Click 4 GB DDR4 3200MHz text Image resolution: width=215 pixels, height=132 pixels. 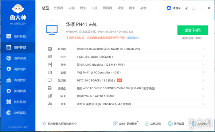pyautogui.click(x=95, y=57)
